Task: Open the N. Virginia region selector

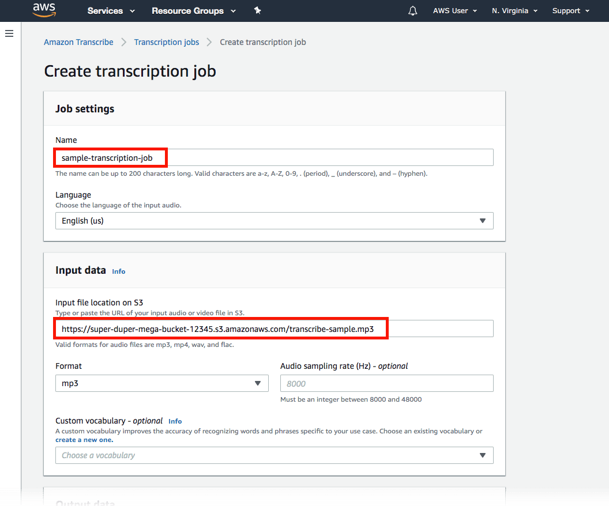Action: tap(514, 11)
